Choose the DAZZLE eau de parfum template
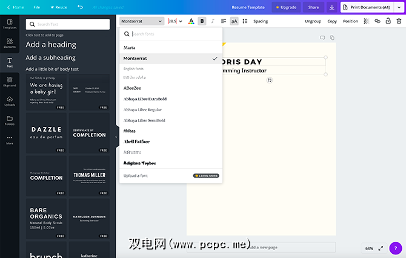The width and height of the screenshot is (406, 258). click(46, 133)
